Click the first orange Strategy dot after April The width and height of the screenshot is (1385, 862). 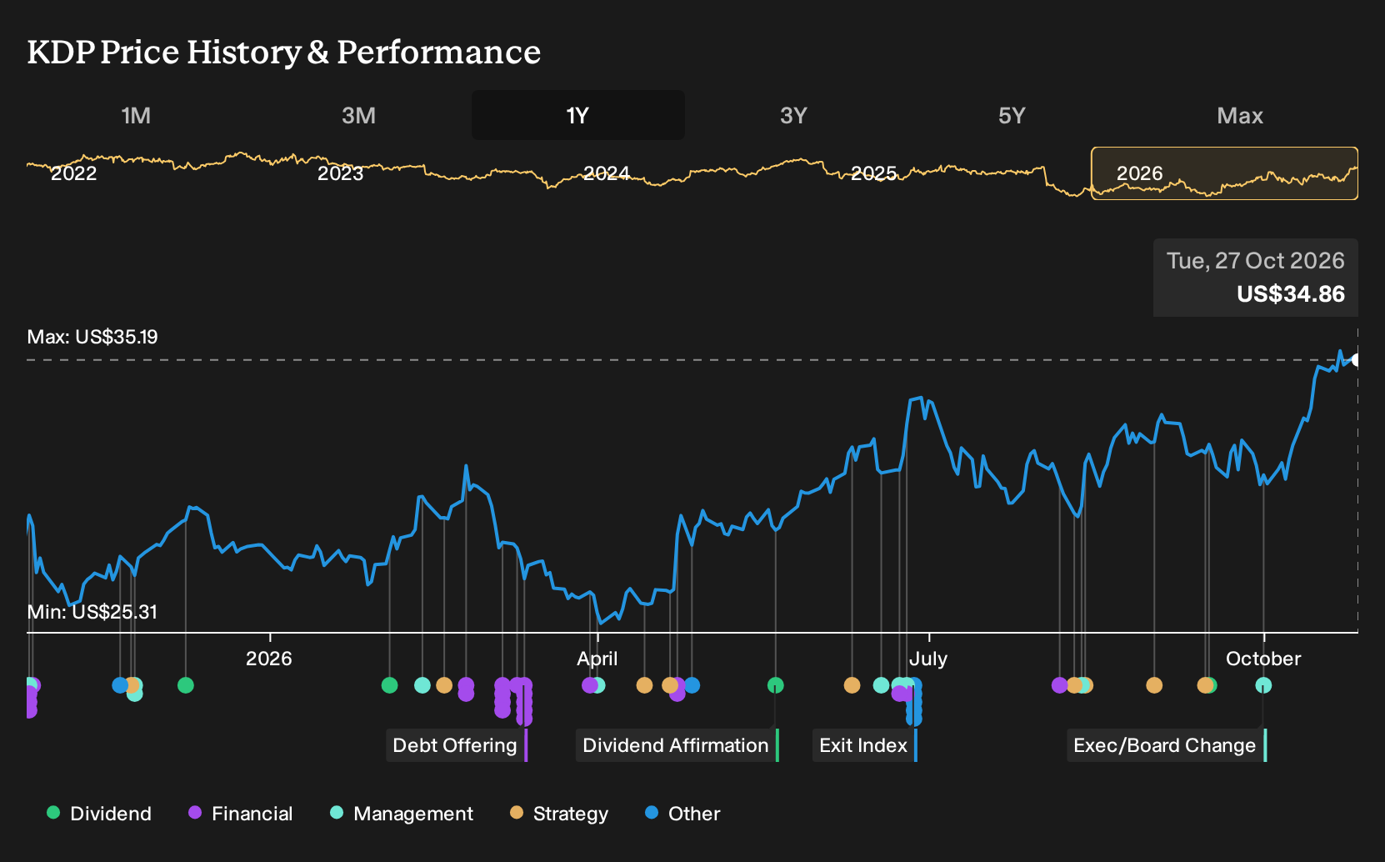pos(644,685)
